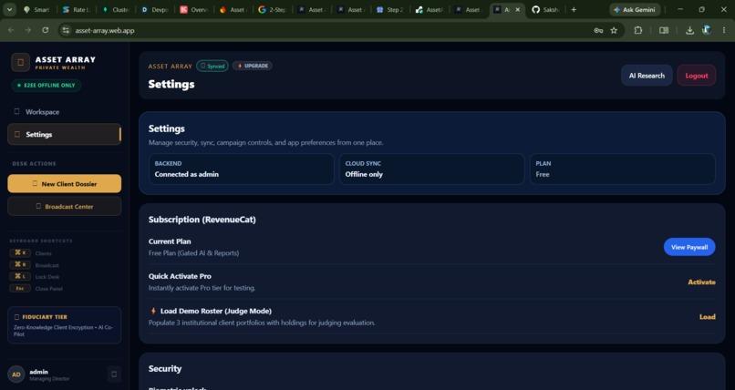Click the AD user avatar
735x390 pixels.
point(16,375)
